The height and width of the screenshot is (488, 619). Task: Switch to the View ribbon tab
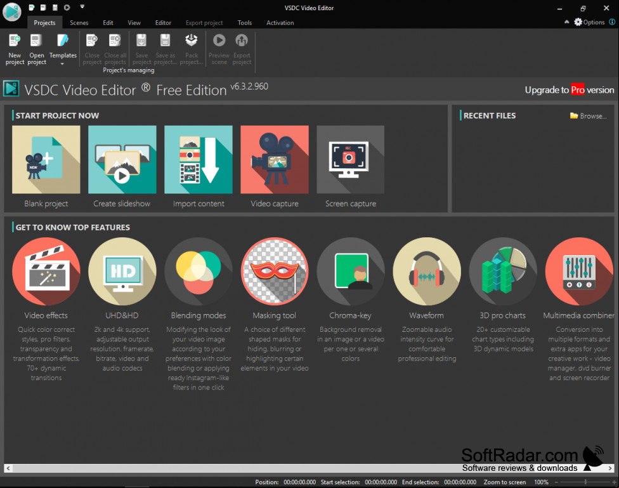point(134,23)
